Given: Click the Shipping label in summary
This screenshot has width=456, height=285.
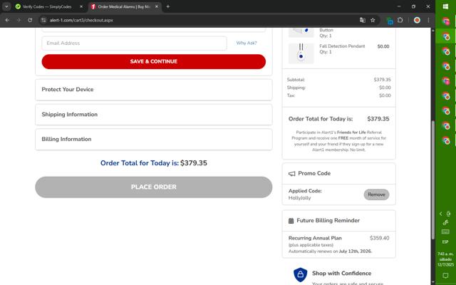Looking at the screenshot, I should pyautogui.click(x=296, y=88).
